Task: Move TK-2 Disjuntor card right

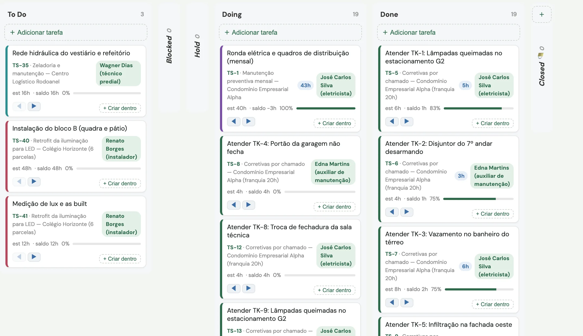Action: point(407,212)
